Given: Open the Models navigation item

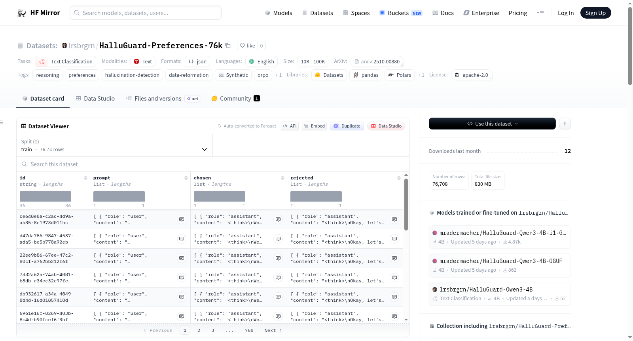Looking at the screenshot, I should click(279, 13).
